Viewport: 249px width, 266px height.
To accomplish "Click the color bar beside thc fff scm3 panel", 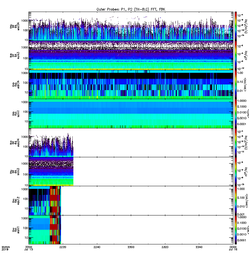I will pyautogui.click(x=236, y=172).
